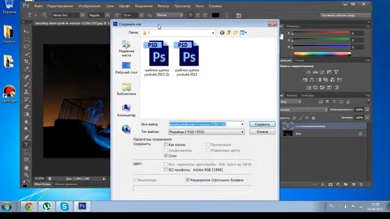This screenshot has width=390, height=219.
Task: Go up one folder level in save dialog
Action: (x=229, y=32)
